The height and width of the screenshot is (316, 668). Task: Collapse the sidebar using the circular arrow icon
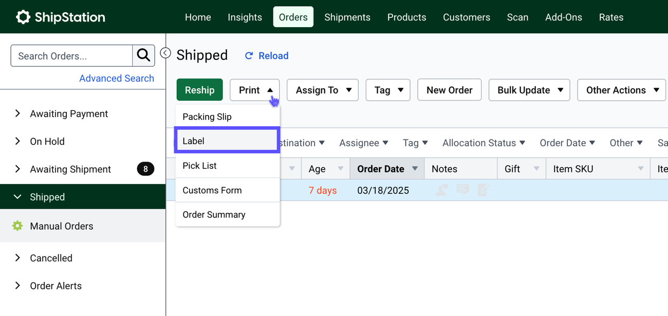(x=165, y=52)
